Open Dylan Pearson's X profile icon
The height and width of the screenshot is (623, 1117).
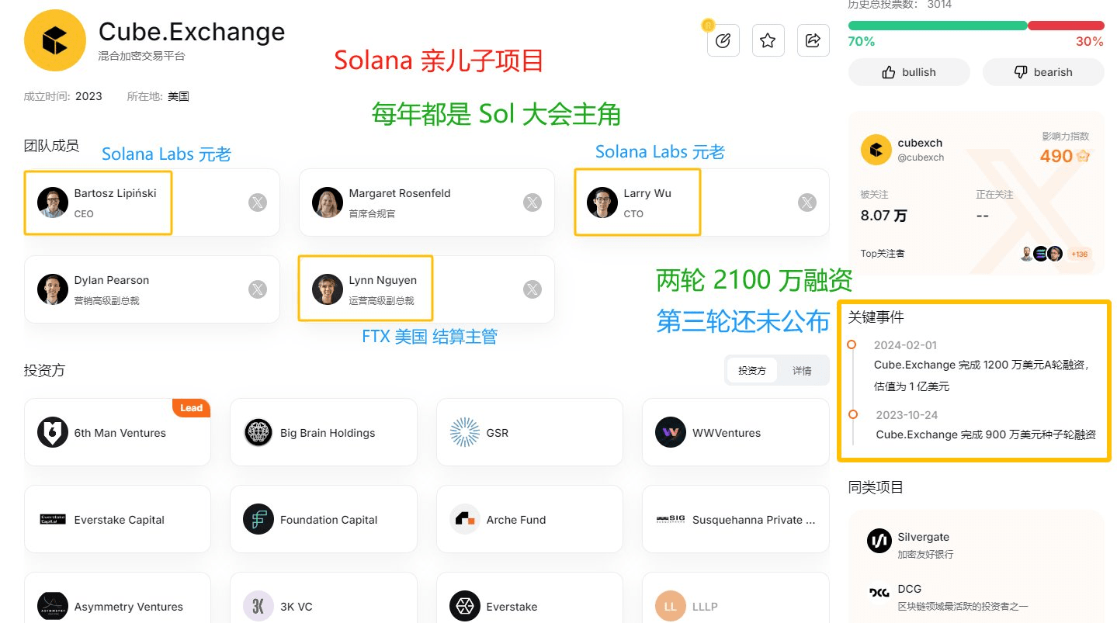tap(258, 289)
